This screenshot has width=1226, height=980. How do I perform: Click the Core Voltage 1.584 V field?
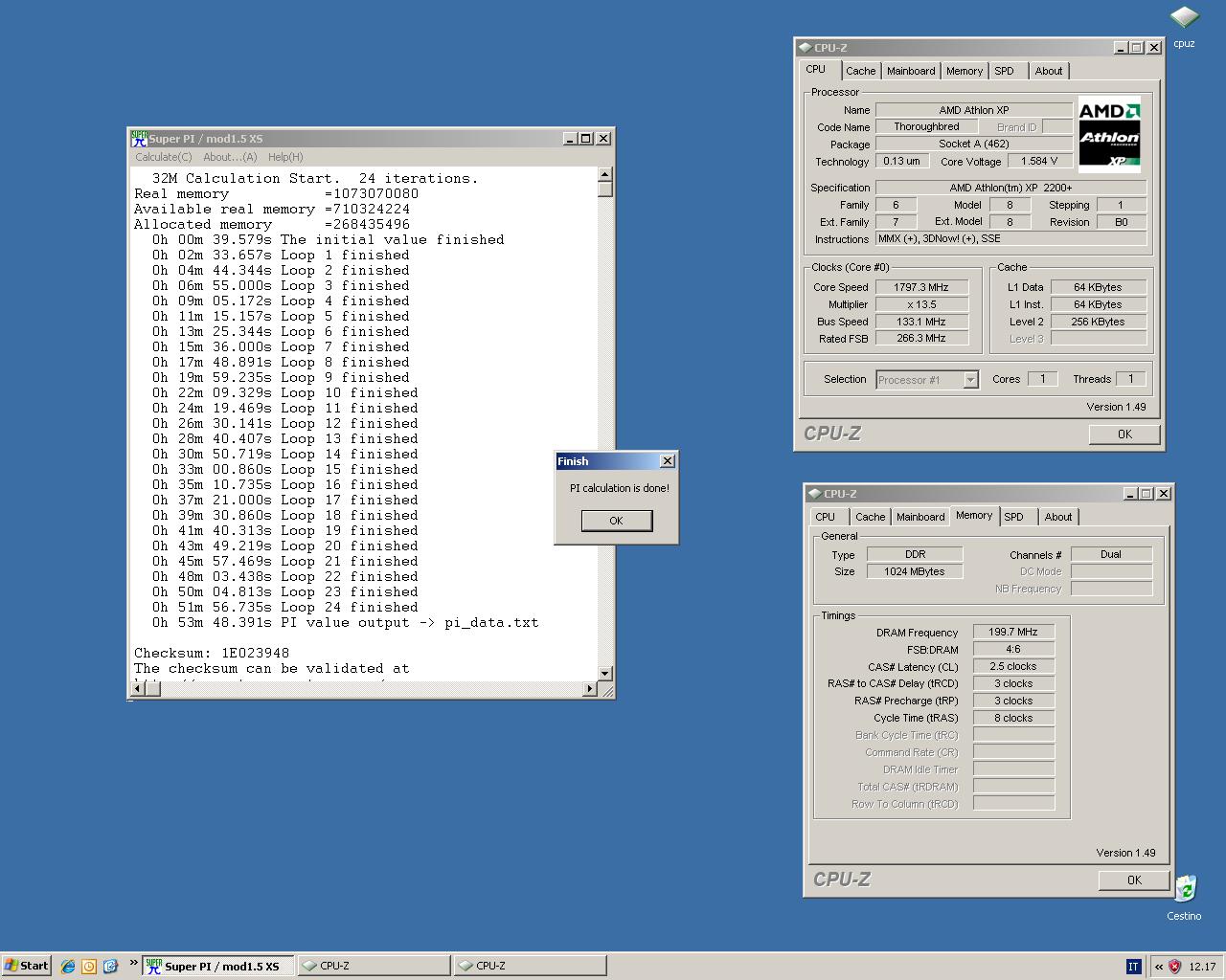click(x=1040, y=161)
